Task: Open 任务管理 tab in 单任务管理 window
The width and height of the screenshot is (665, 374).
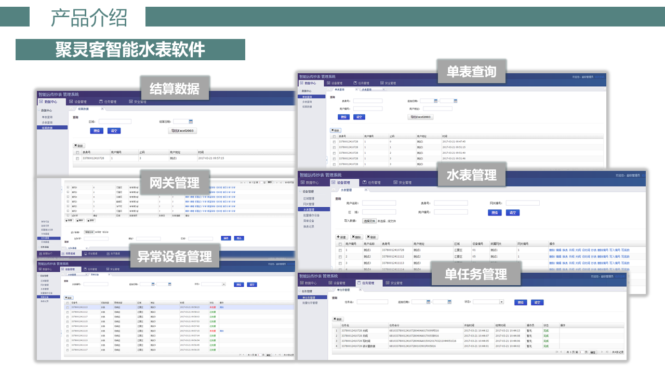Action: 369,283
